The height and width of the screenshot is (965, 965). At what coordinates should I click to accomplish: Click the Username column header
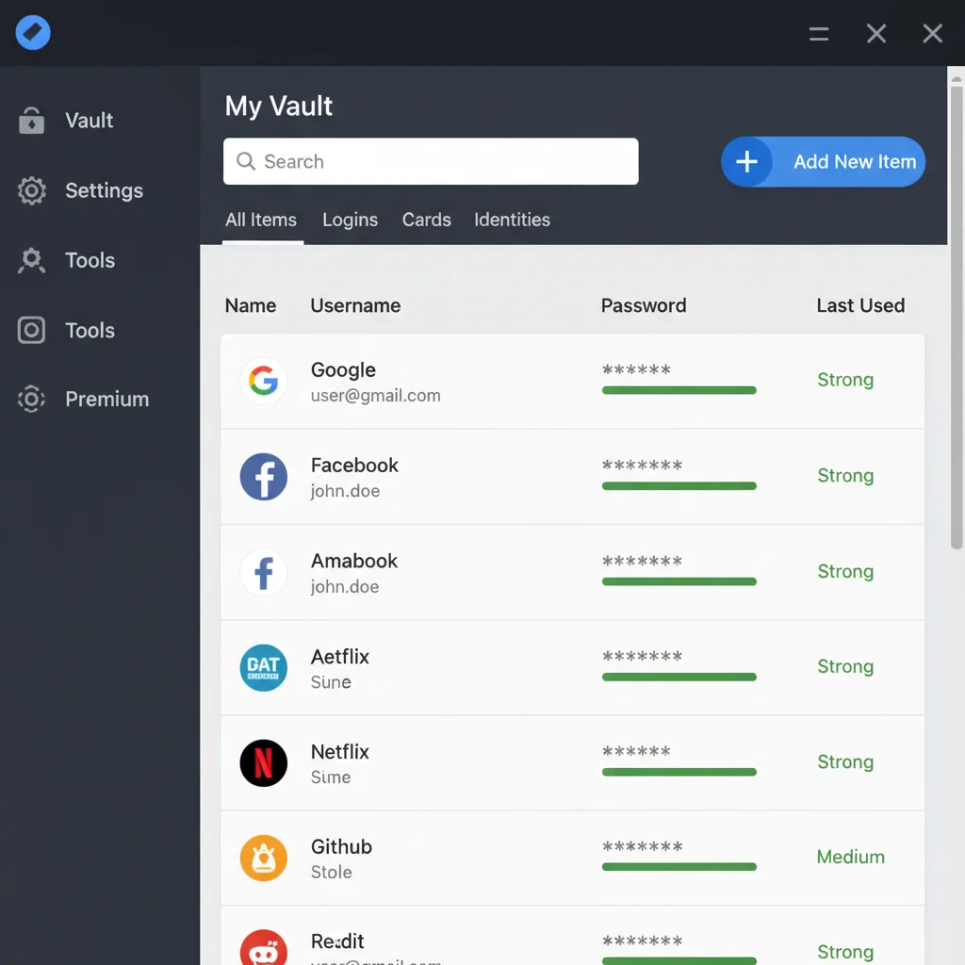[355, 305]
